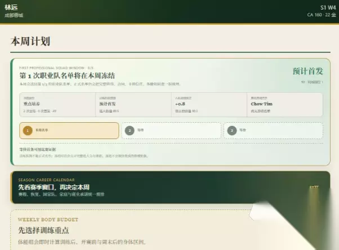Click the +0.8 stat cell

click(x=209, y=105)
